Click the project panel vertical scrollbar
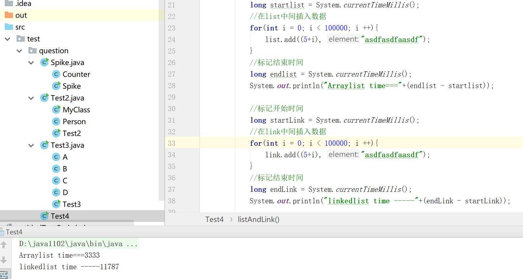Image resolution: width=523 pixels, height=279 pixels. (161, 100)
